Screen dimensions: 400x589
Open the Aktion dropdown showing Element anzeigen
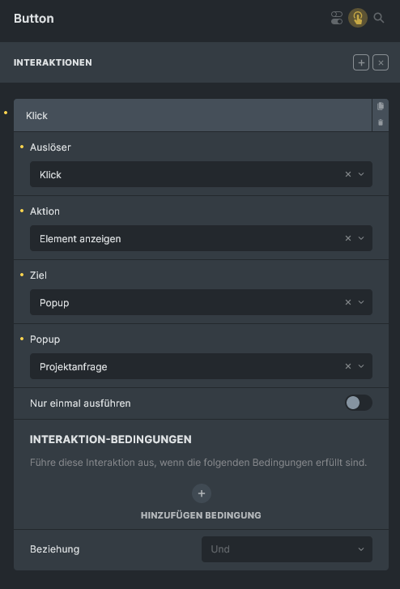[x=201, y=238]
